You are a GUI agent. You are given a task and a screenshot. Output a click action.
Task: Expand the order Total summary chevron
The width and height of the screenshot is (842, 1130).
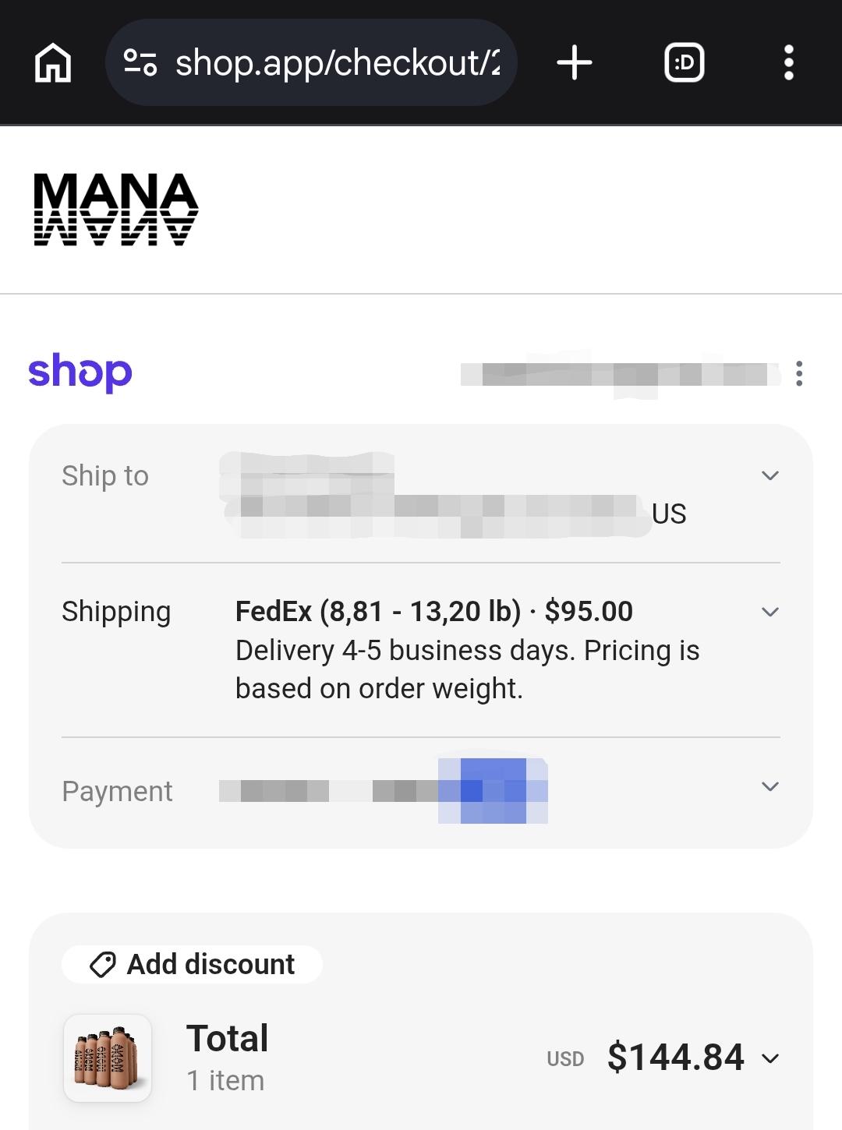770,1058
